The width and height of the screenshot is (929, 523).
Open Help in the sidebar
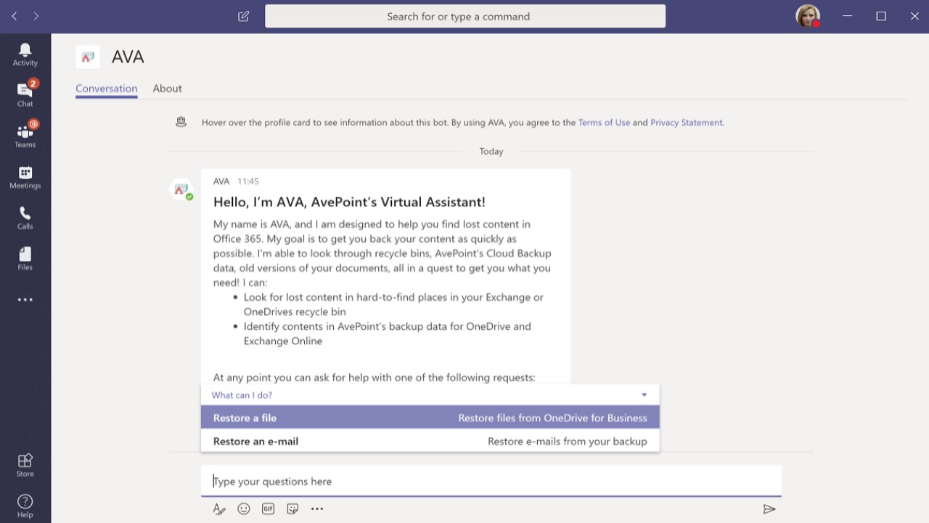click(25, 506)
